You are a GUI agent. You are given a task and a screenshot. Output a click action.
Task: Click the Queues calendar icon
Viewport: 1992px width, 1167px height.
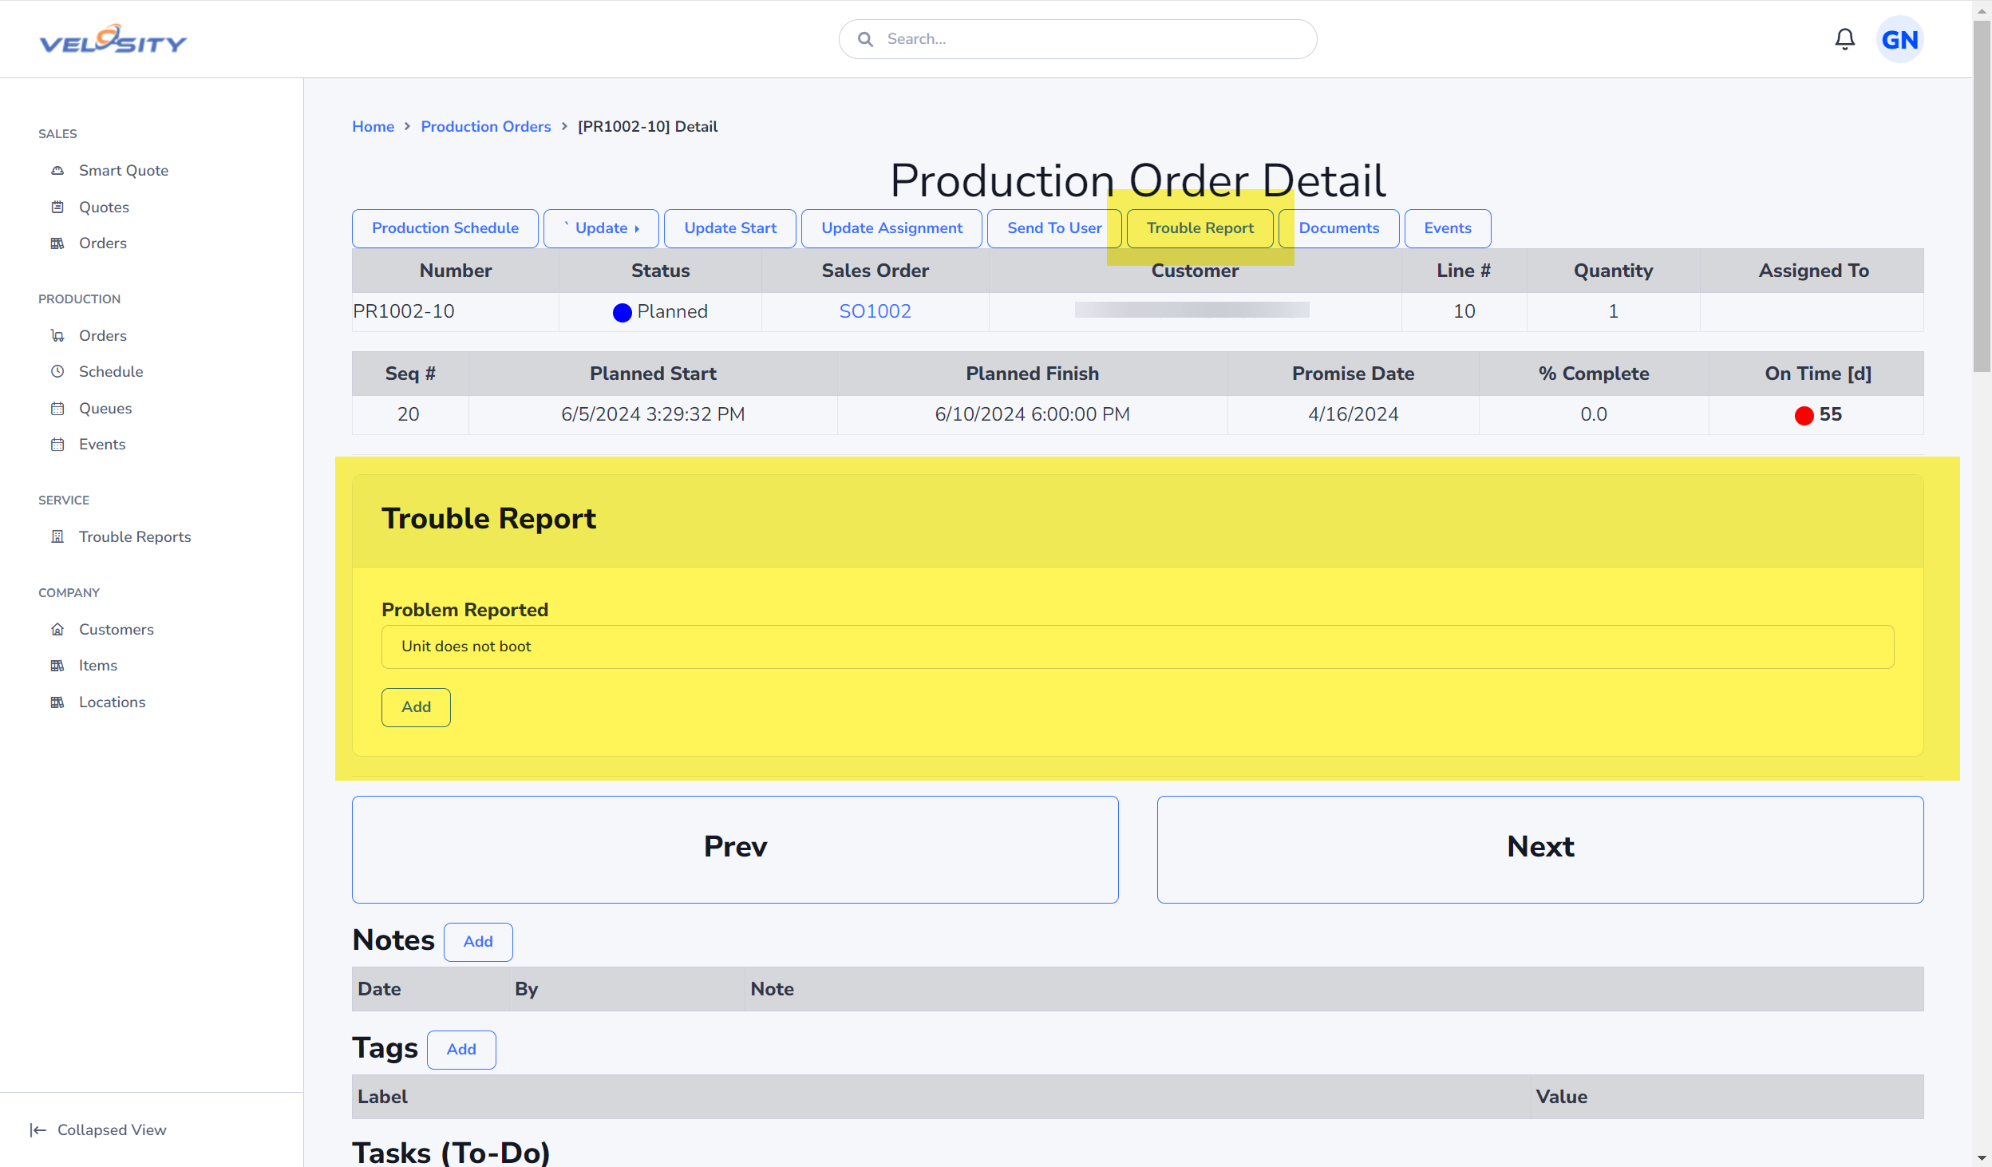pyautogui.click(x=57, y=409)
